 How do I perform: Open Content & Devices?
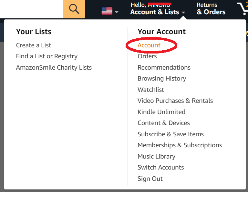pyautogui.click(x=164, y=123)
